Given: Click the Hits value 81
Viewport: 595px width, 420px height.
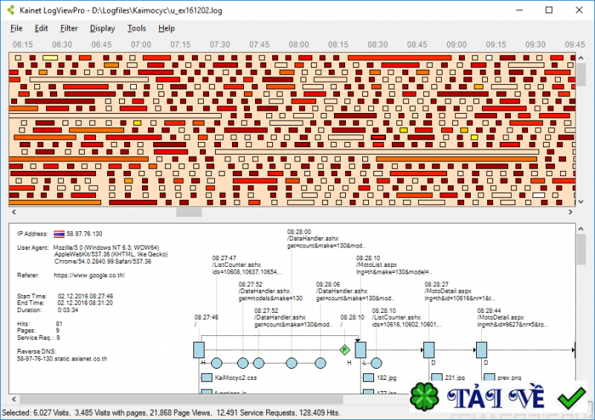Looking at the screenshot, I should [59, 324].
